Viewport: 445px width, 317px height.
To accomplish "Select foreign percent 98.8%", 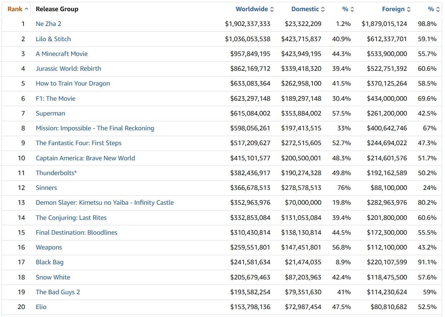I will [427, 24].
